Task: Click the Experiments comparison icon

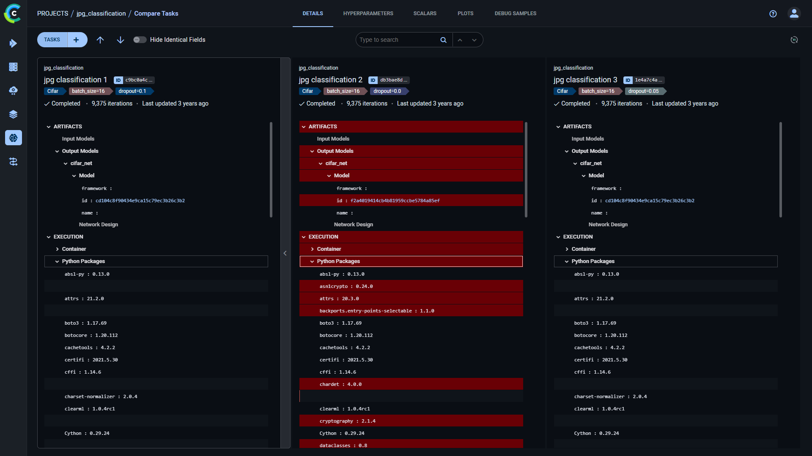Action: [14, 161]
